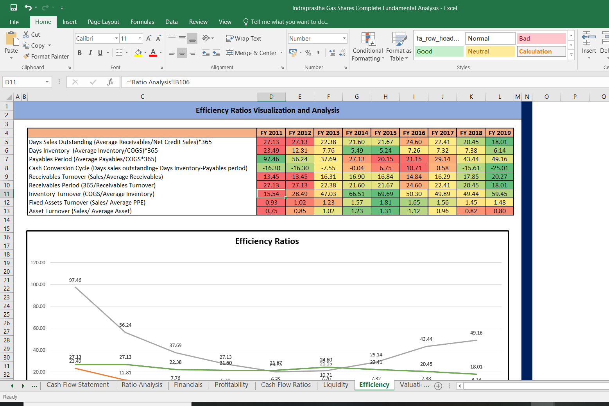Open the Calibri font name dropdown
This screenshot has height=406, width=609.
point(116,38)
